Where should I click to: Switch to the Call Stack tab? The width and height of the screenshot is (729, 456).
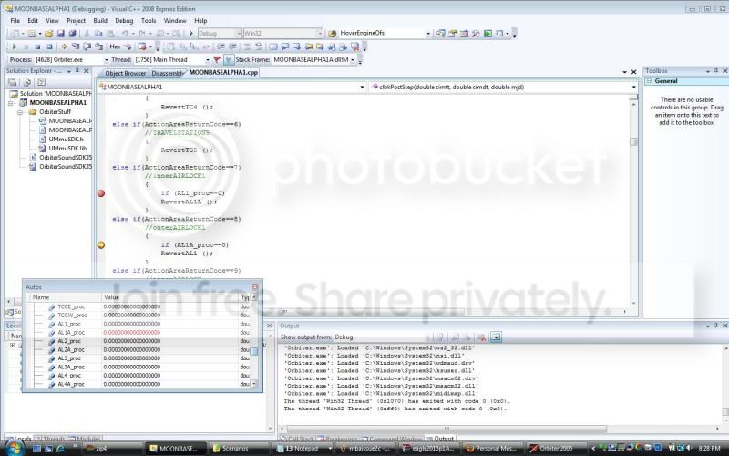pos(297,439)
